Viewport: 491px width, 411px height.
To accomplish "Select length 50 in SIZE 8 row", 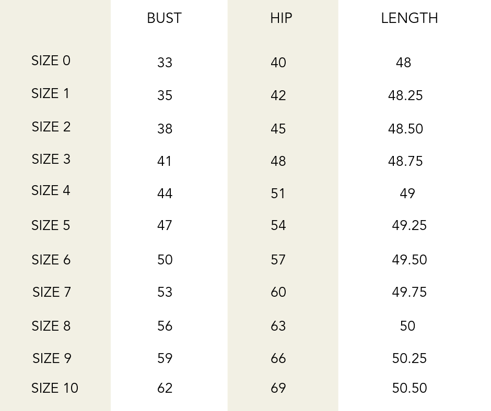I will [407, 327].
